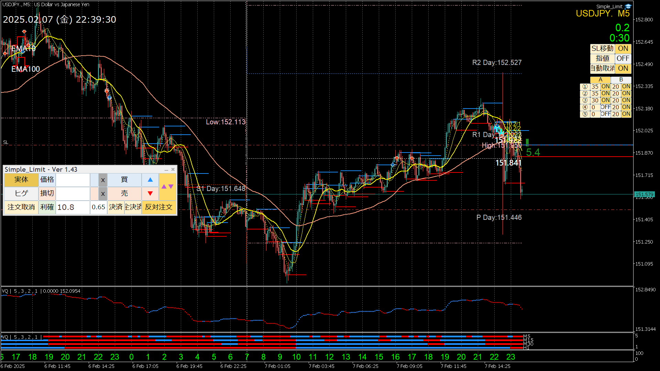The height and width of the screenshot is (371, 660).
Task: Select tab B in settings table
Action: 621,80
